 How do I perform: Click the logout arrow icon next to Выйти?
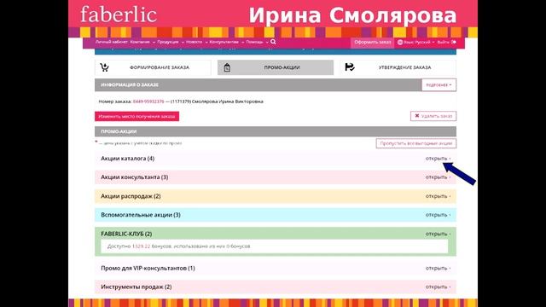(x=454, y=42)
